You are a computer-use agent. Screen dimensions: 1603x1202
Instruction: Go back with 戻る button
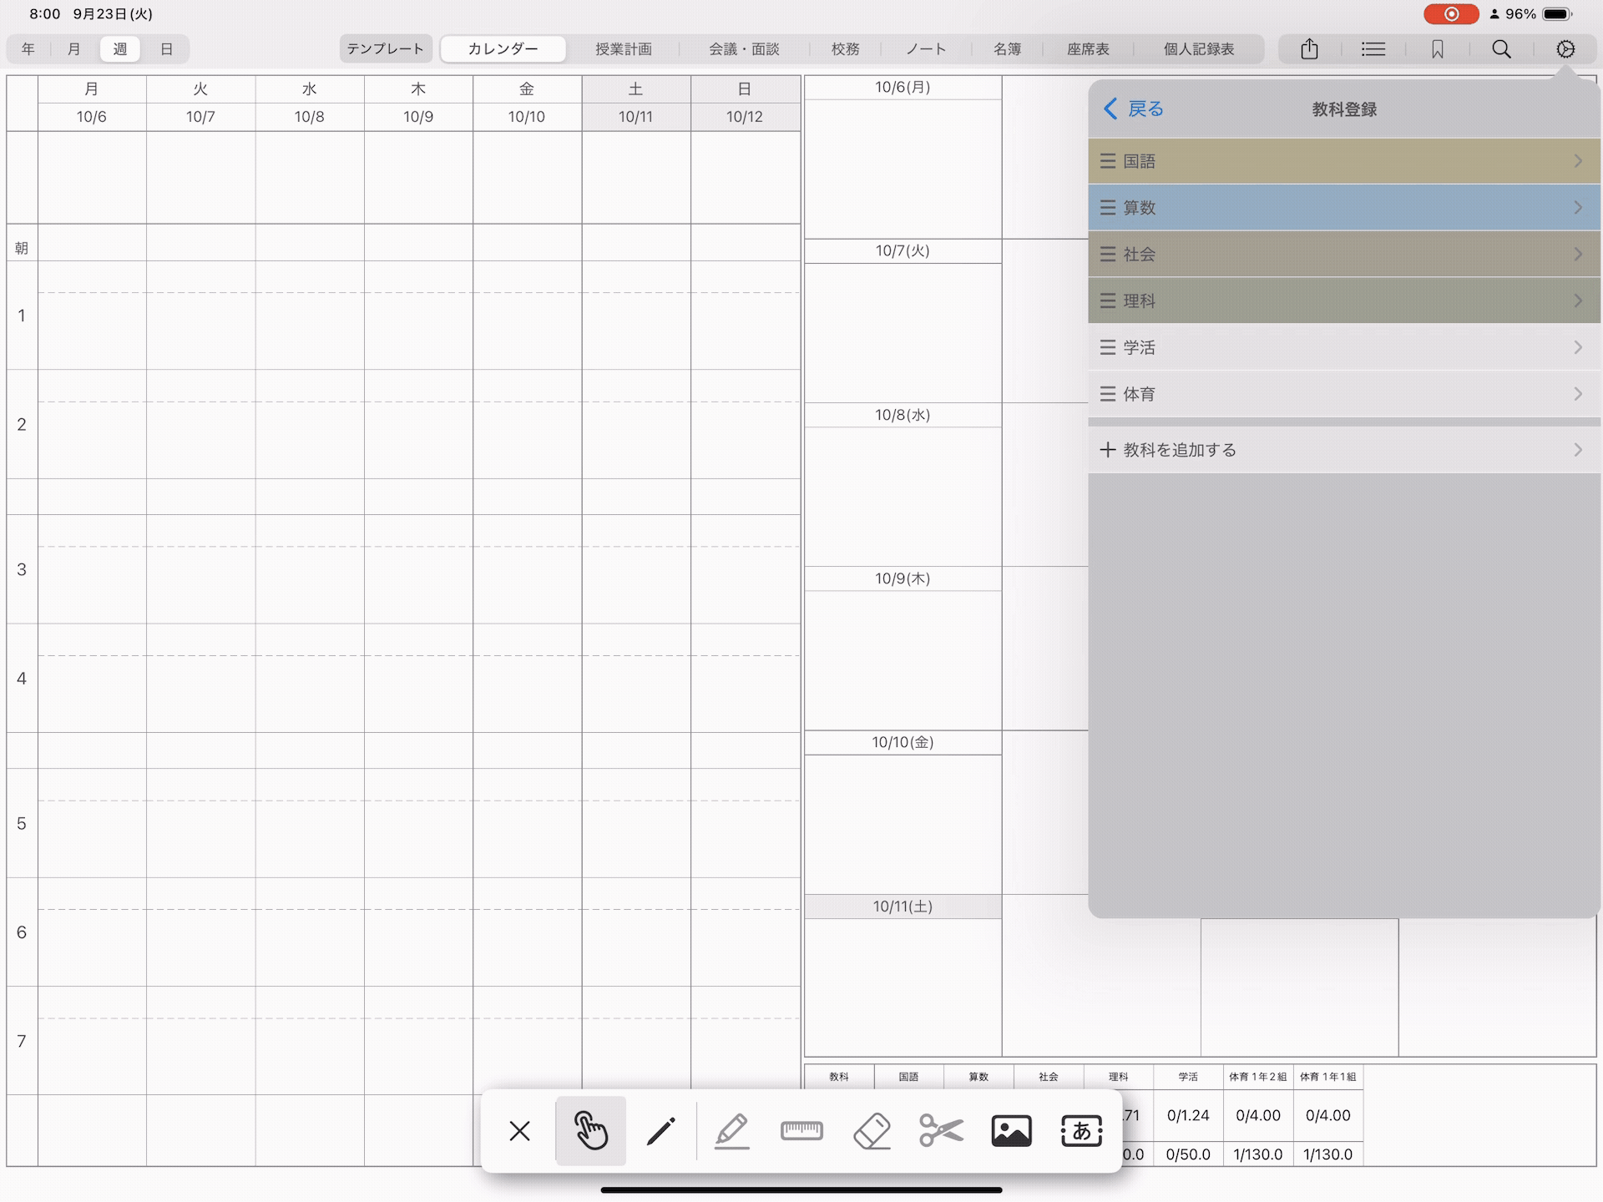(1134, 109)
